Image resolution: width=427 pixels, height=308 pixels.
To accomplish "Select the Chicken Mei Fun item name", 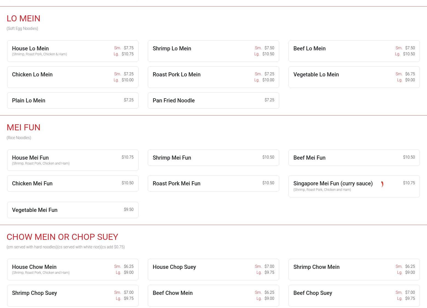I will click(x=32, y=183).
